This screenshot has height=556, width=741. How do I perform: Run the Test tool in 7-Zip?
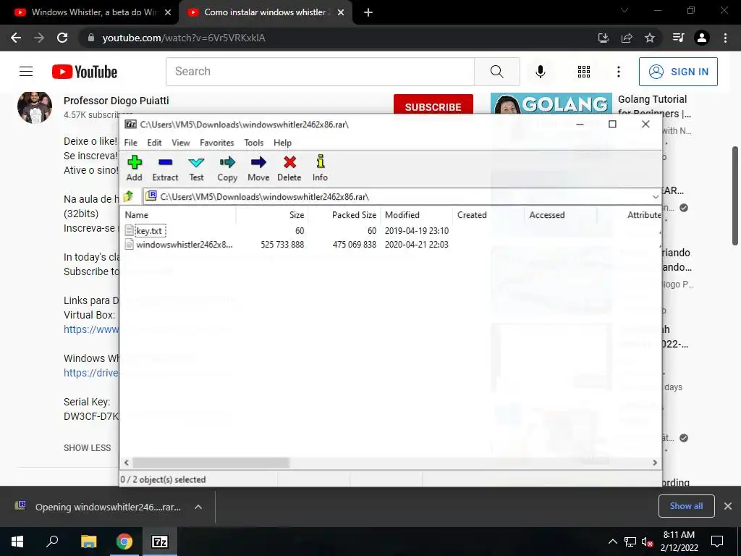click(x=196, y=168)
